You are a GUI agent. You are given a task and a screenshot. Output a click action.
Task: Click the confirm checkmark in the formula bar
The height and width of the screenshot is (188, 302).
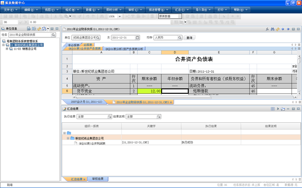point(21,22)
